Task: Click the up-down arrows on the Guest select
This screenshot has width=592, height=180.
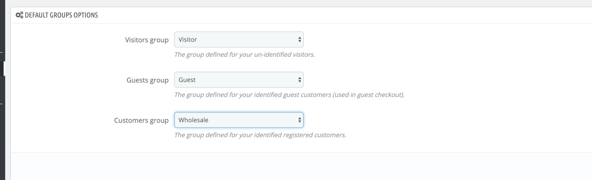Action: [x=299, y=80]
